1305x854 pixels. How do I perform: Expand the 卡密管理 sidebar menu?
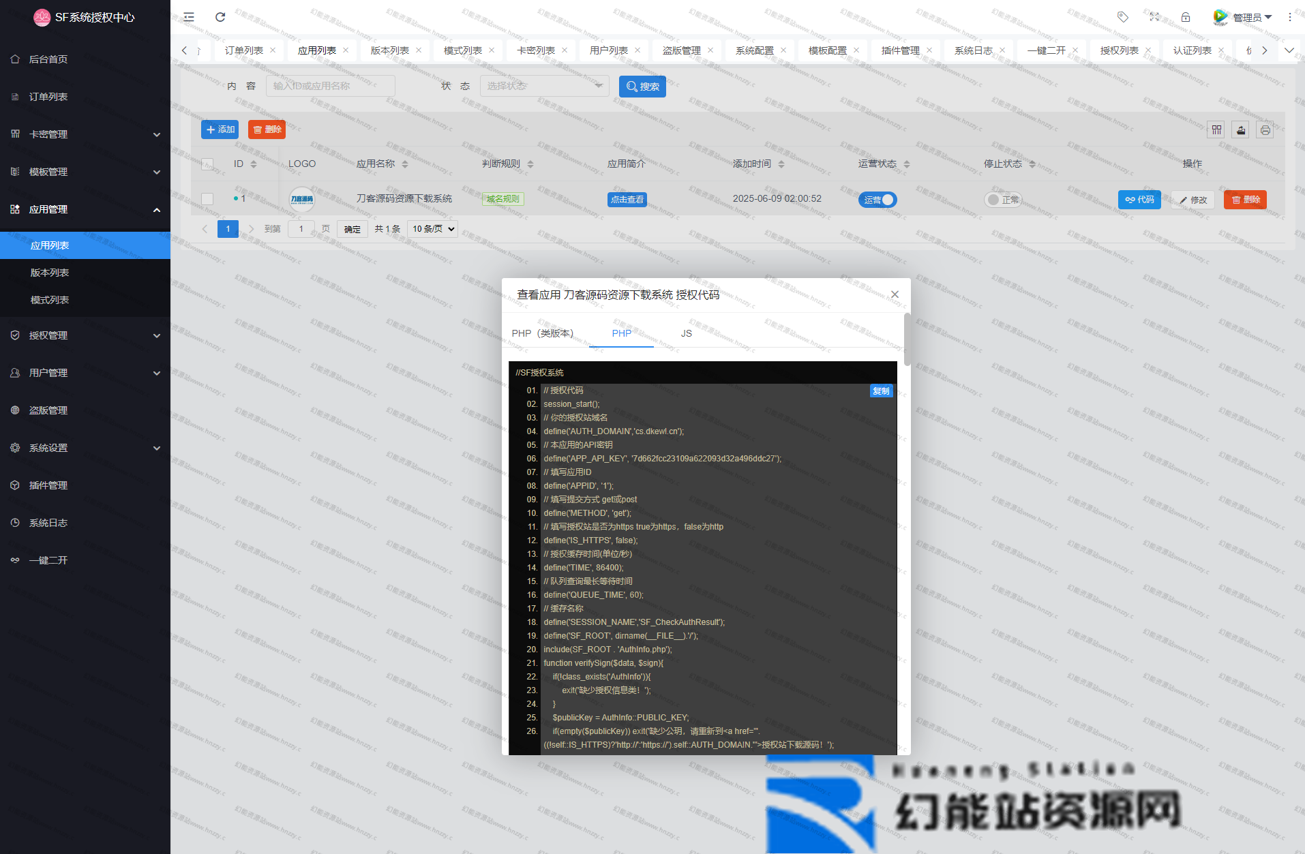coord(85,134)
